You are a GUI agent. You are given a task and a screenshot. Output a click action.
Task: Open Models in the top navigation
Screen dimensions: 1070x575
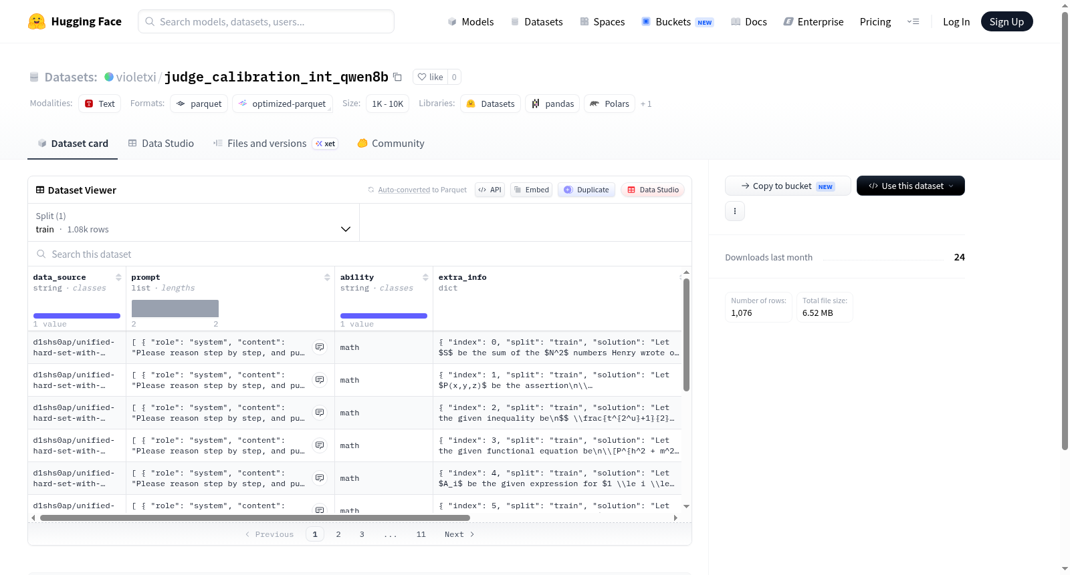click(471, 21)
